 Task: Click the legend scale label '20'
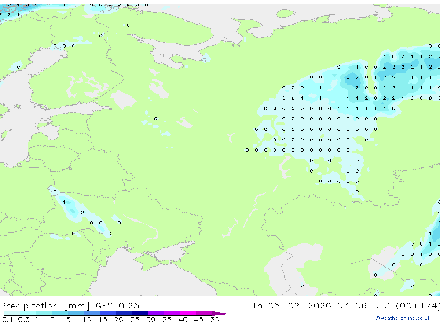tap(119, 319)
